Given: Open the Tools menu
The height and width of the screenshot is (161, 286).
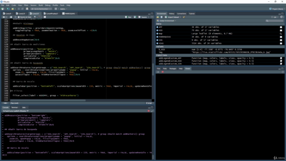Looking at the screenshot, I should (x=62, y=5).
